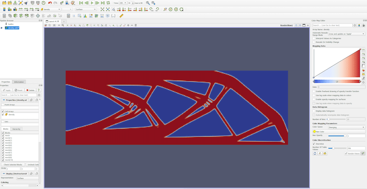Image resolution: width=367 pixels, height=189 pixels.
Task: Open the ruler measurement tool
Action: point(121,16)
